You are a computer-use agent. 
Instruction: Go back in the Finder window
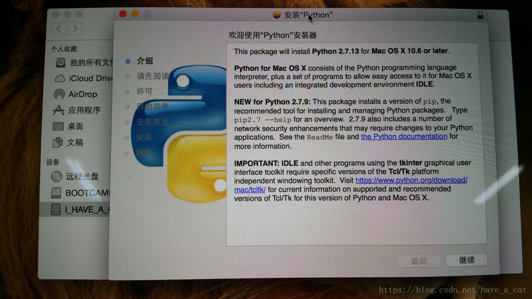[59, 29]
